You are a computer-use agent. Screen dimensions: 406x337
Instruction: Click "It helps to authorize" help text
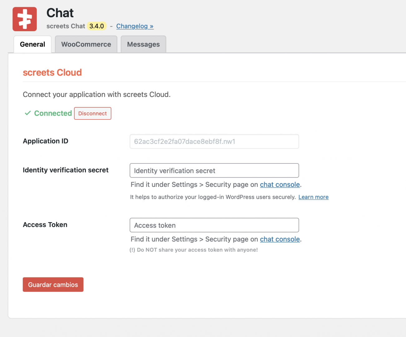(x=213, y=197)
